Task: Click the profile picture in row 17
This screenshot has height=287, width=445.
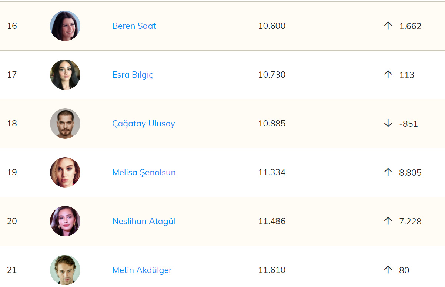Action: coord(65,75)
